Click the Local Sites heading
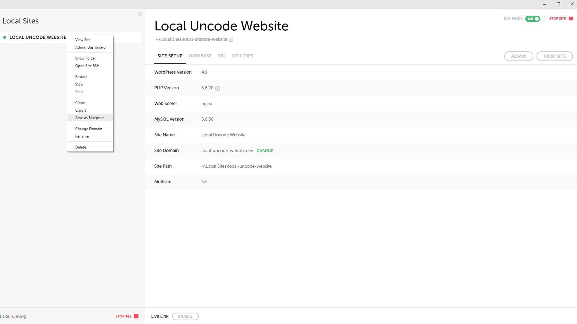This screenshot has width=577, height=324. [x=21, y=21]
